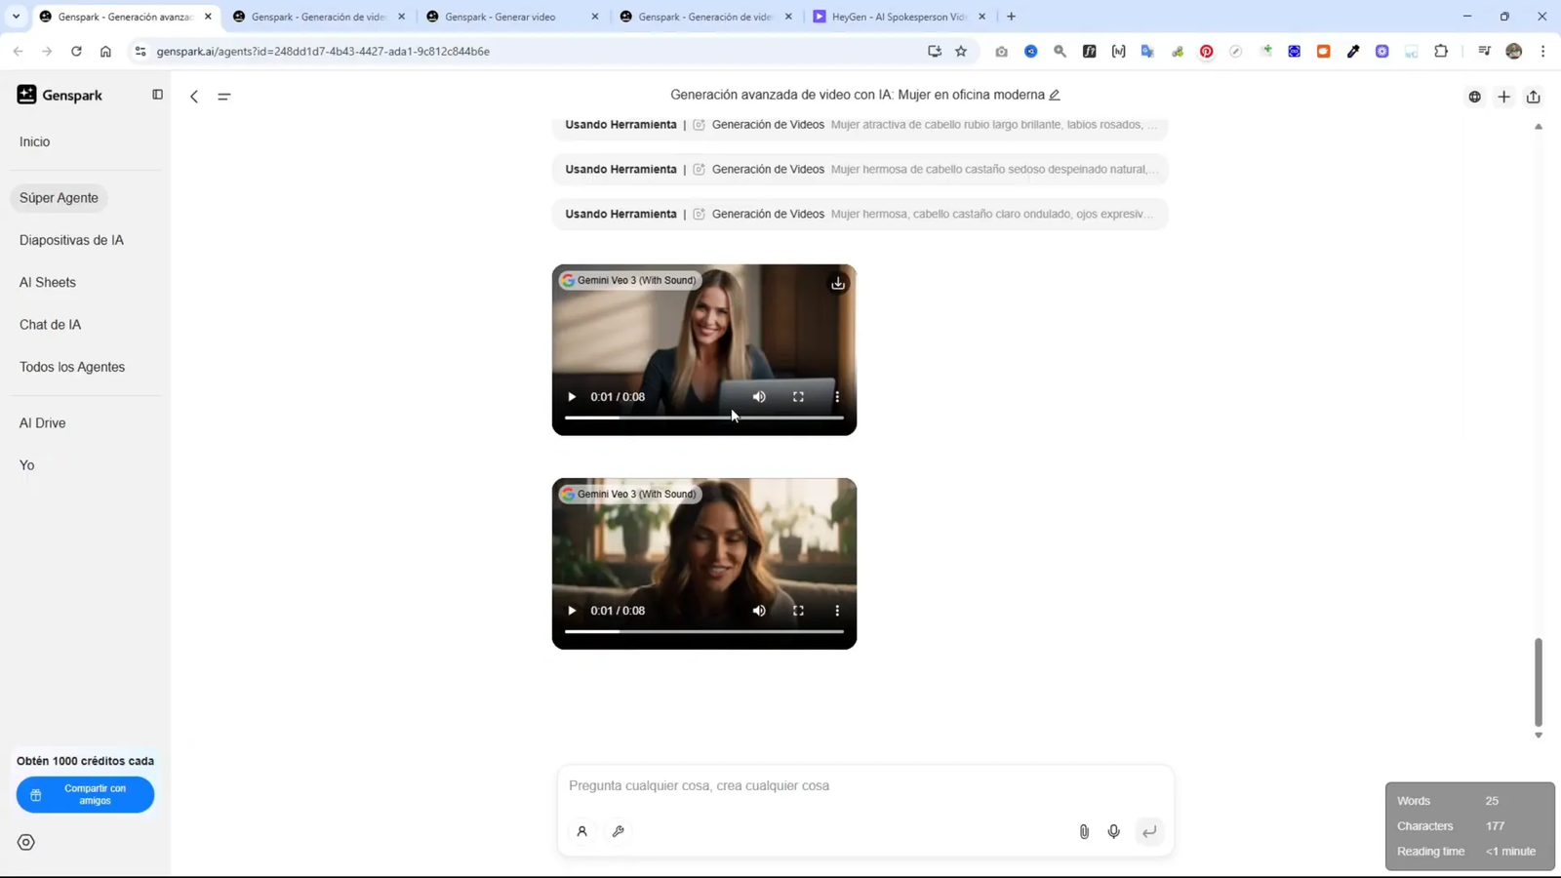Start a new chat with the plus icon
This screenshot has width=1561, height=878.
pyautogui.click(x=1503, y=96)
